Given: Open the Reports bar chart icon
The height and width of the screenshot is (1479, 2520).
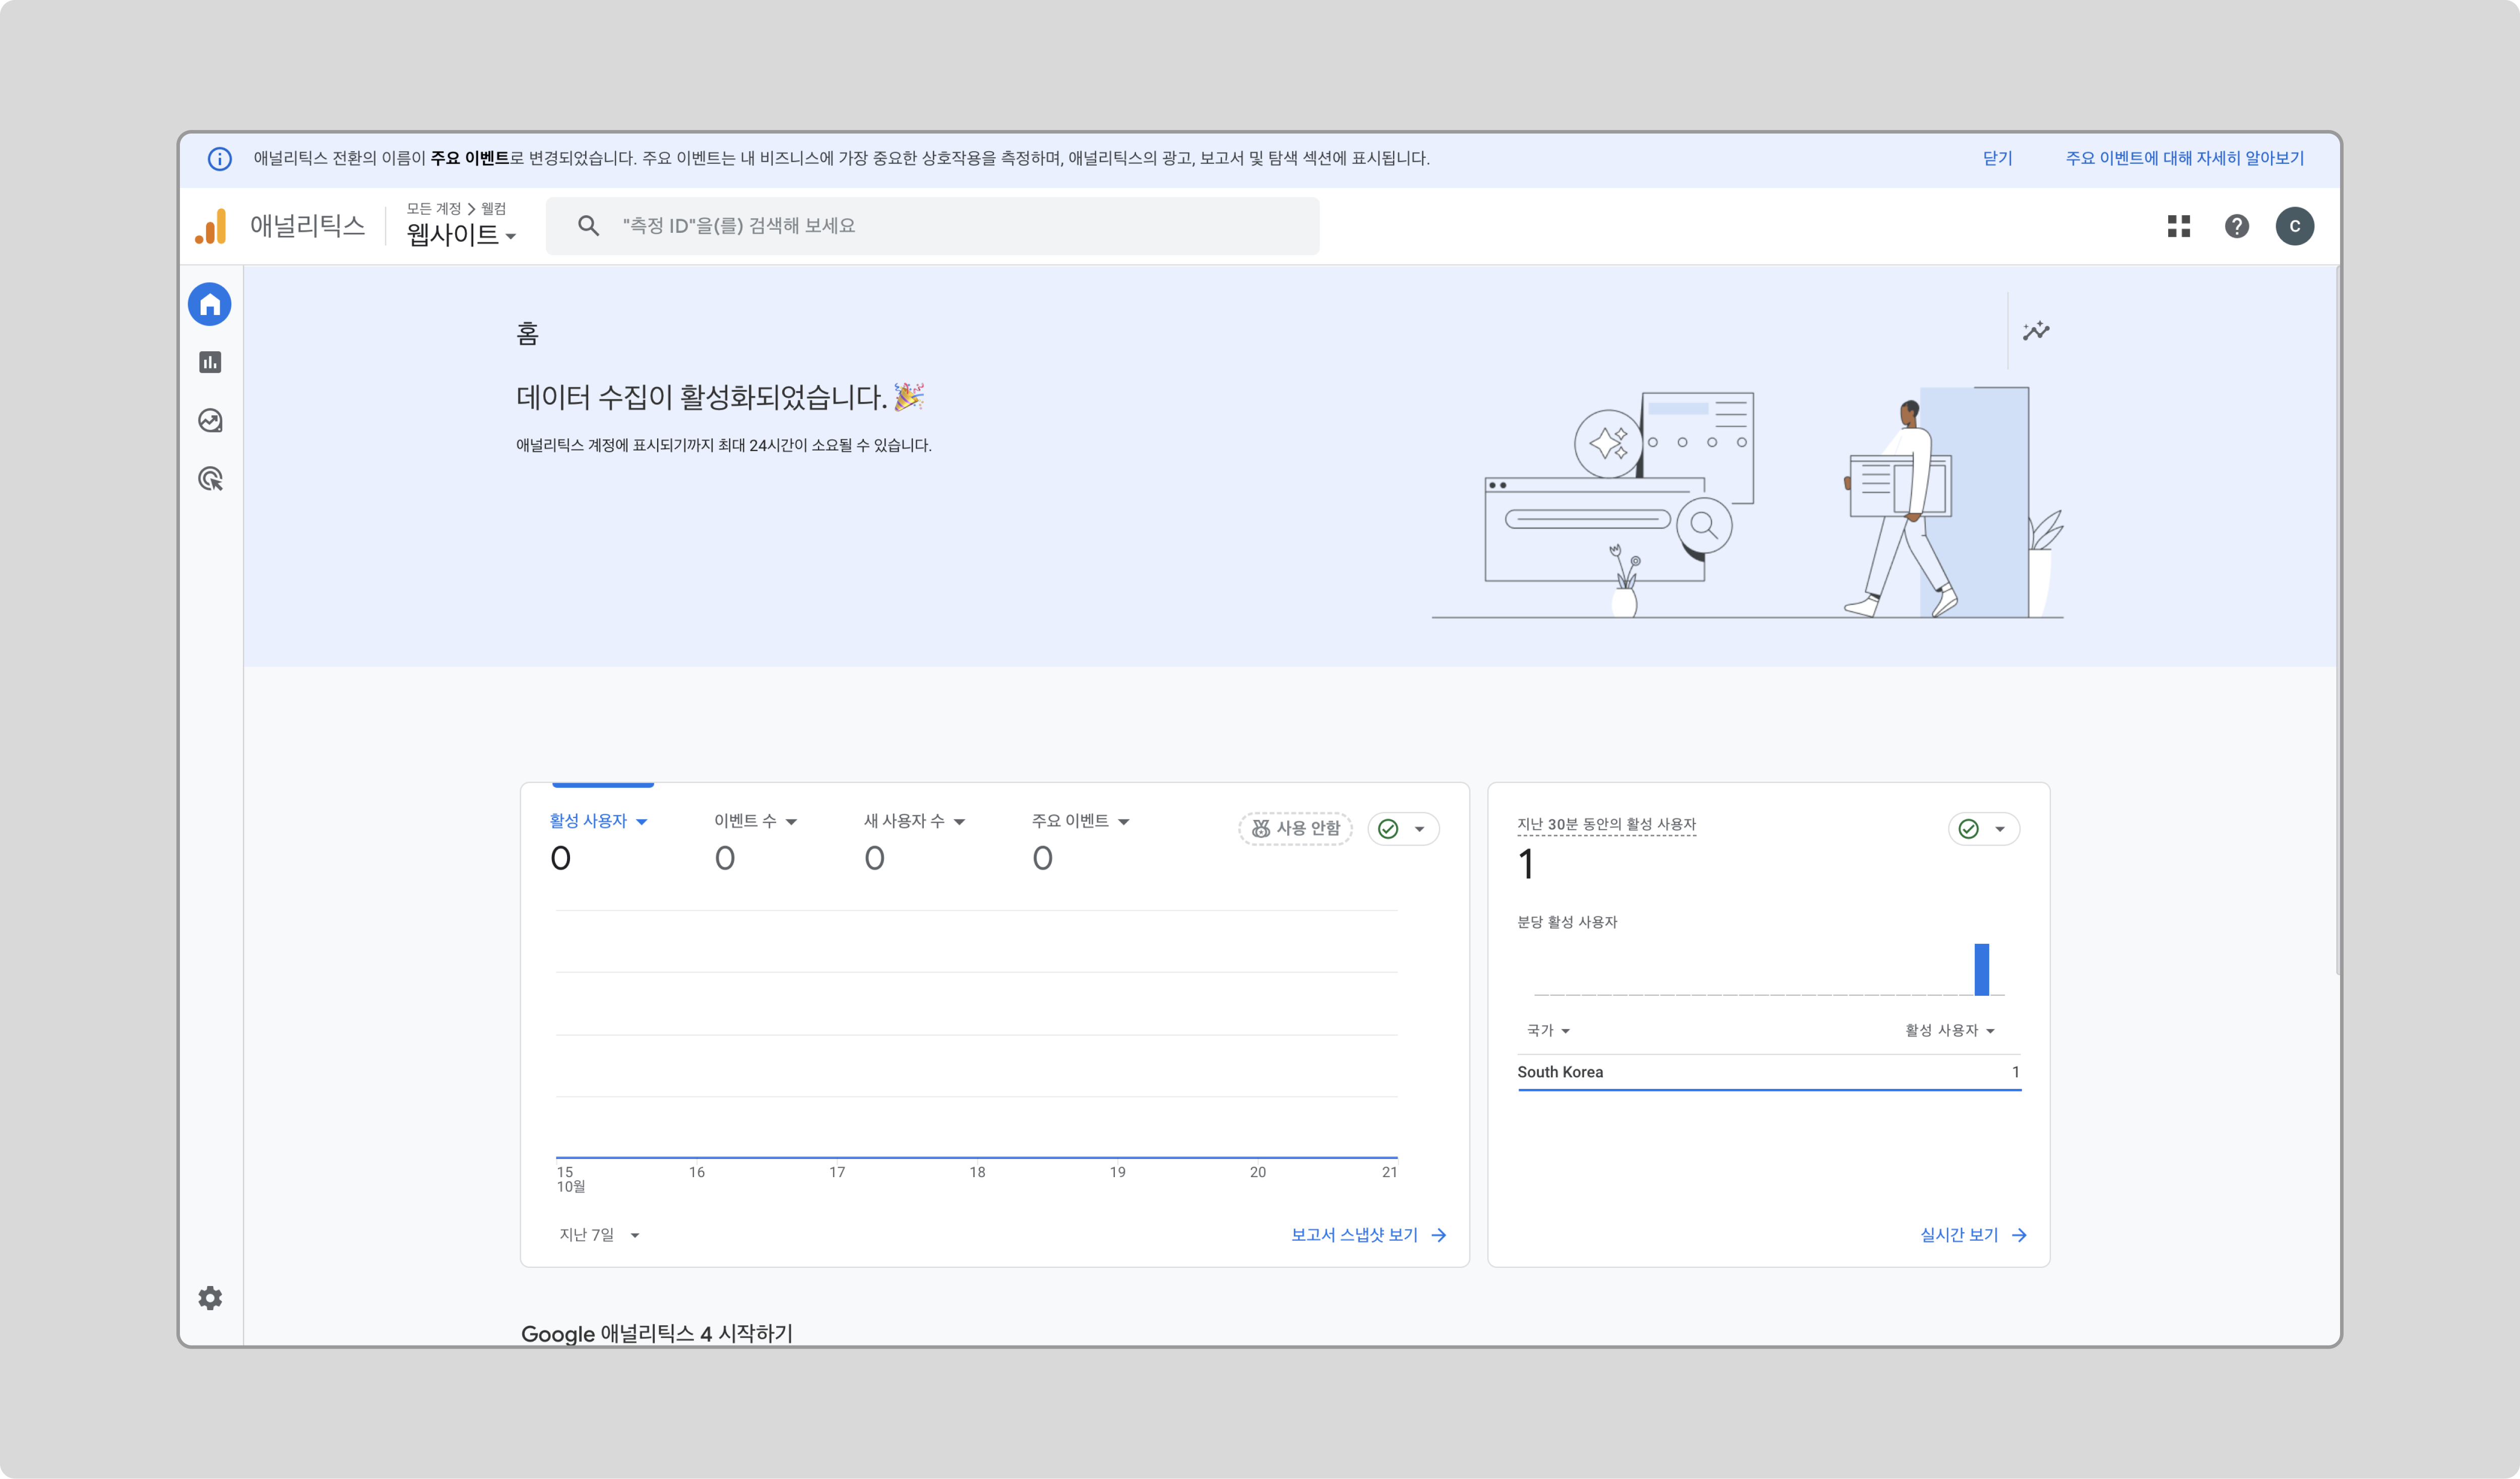Looking at the screenshot, I should 210,362.
